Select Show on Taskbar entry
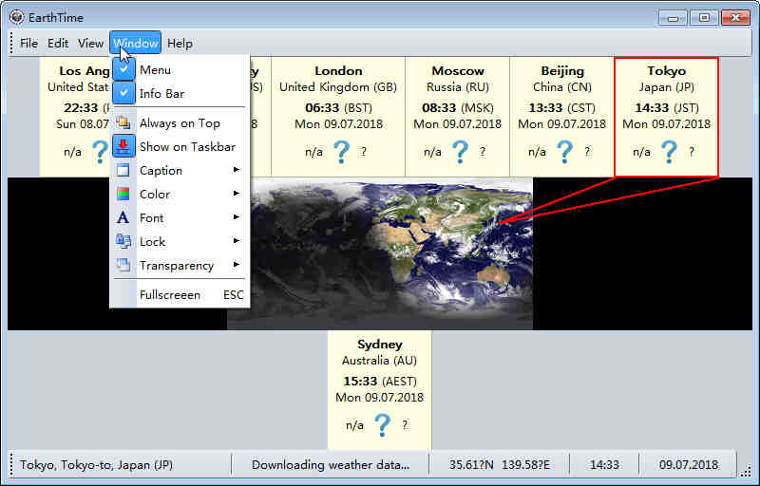760x486 pixels. pyautogui.click(x=180, y=147)
